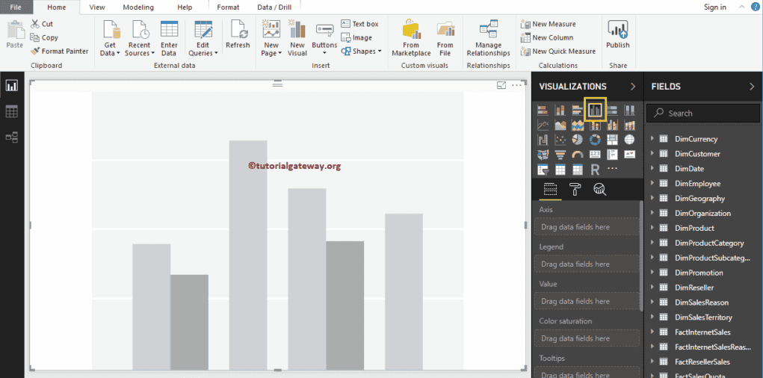The height and width of the screenshot is (378, 763).
Task: Click the Refresh button
Action: point(238,35)
